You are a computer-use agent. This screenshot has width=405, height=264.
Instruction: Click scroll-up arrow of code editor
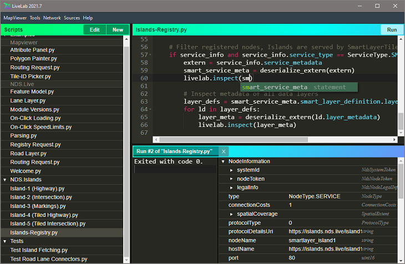(401, 39)
